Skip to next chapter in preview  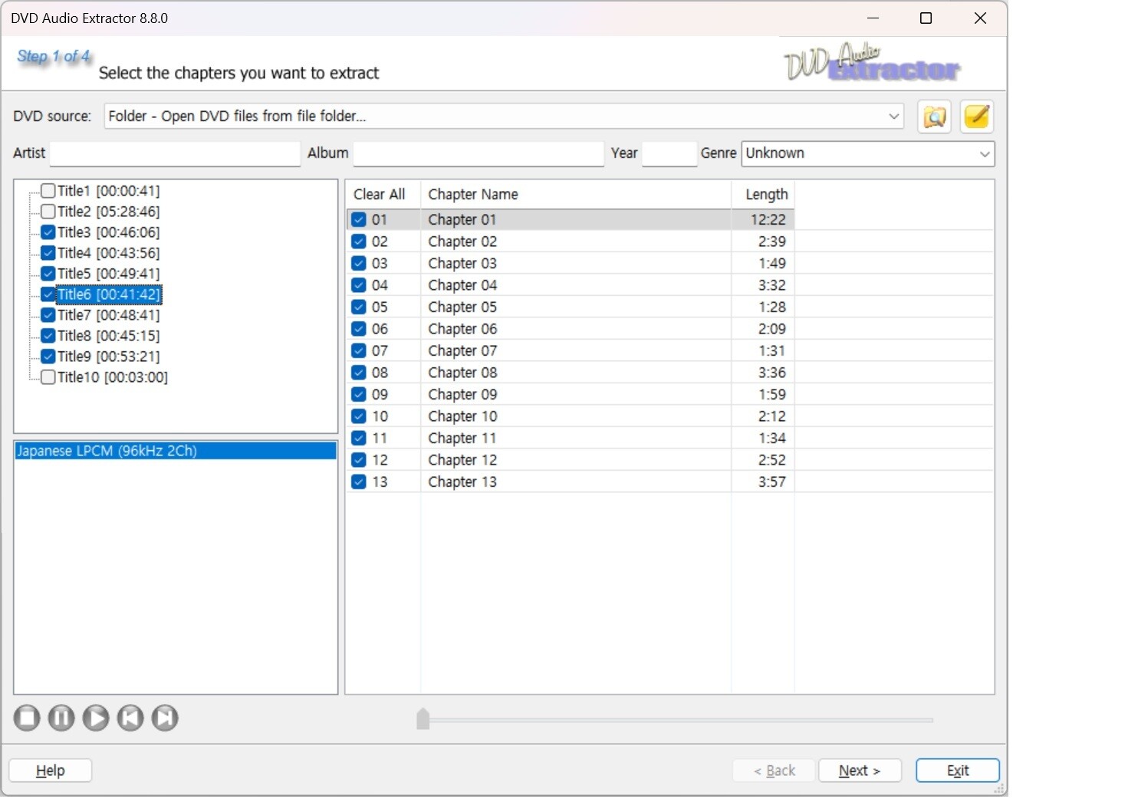(165, 718)
